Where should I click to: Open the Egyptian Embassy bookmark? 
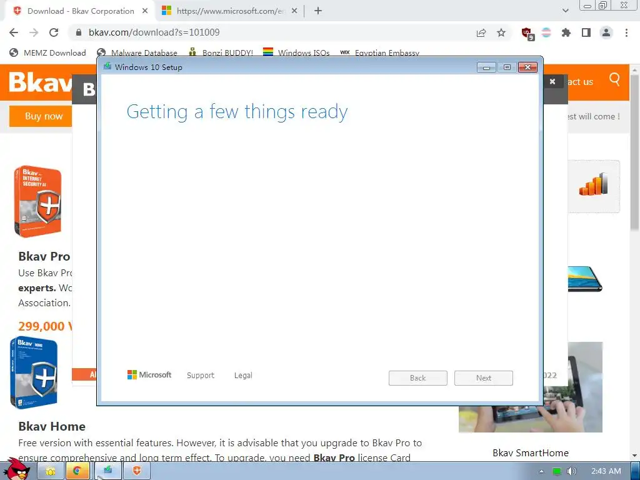pos(379,52)
